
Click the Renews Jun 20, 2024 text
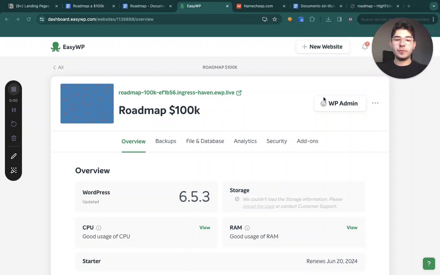click(332, 261)
